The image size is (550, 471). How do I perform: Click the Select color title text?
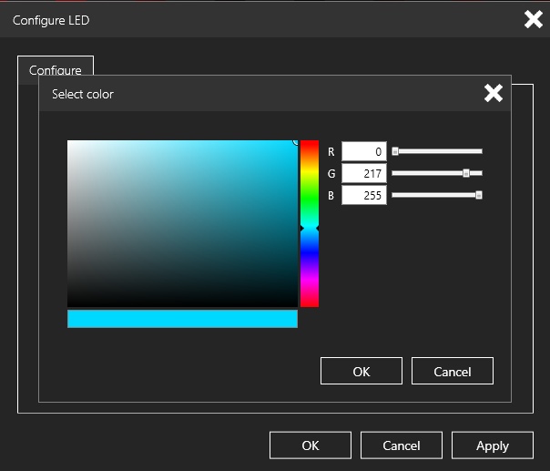click(x=83, y=94)
